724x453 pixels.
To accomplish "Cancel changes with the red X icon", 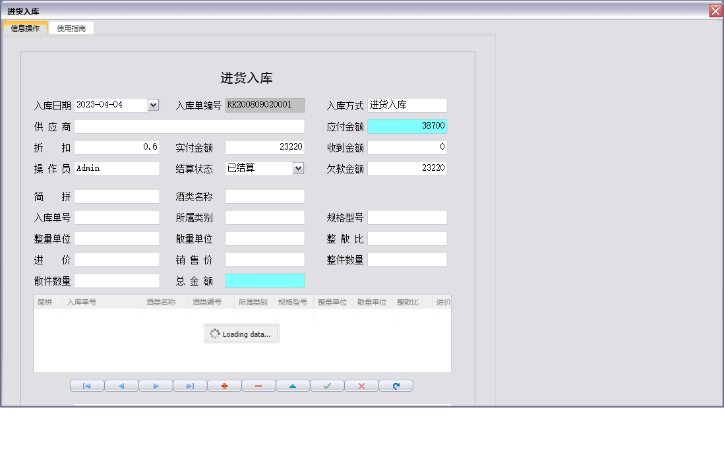I will pyautogui.click(x=361, y=385).
